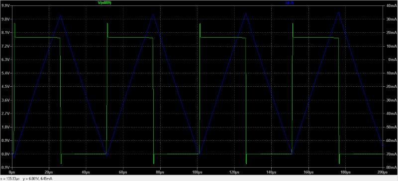The image size is (398, 181).
Task: Click the green plateau between 52µs and 76µs
Action: [x=130, y=38]
